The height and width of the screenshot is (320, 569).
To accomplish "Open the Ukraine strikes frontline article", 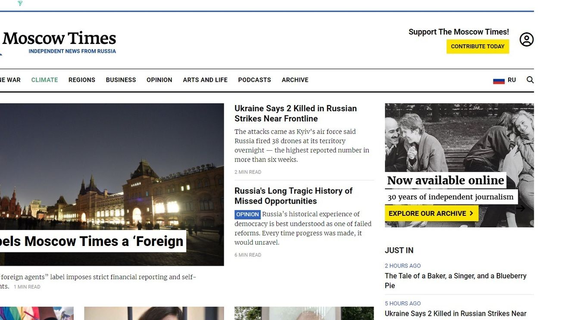I will pos(295,113).
